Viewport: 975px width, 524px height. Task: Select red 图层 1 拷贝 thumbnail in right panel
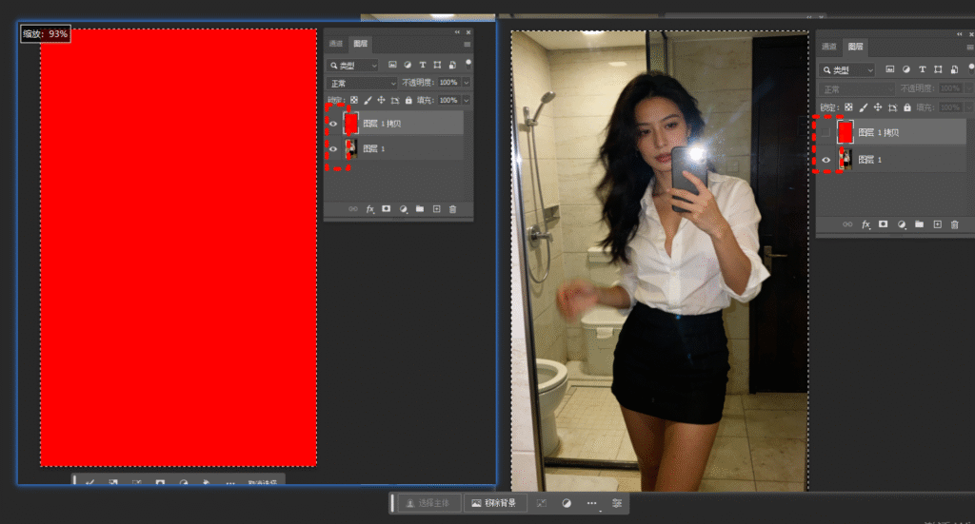tap(845, 133)
